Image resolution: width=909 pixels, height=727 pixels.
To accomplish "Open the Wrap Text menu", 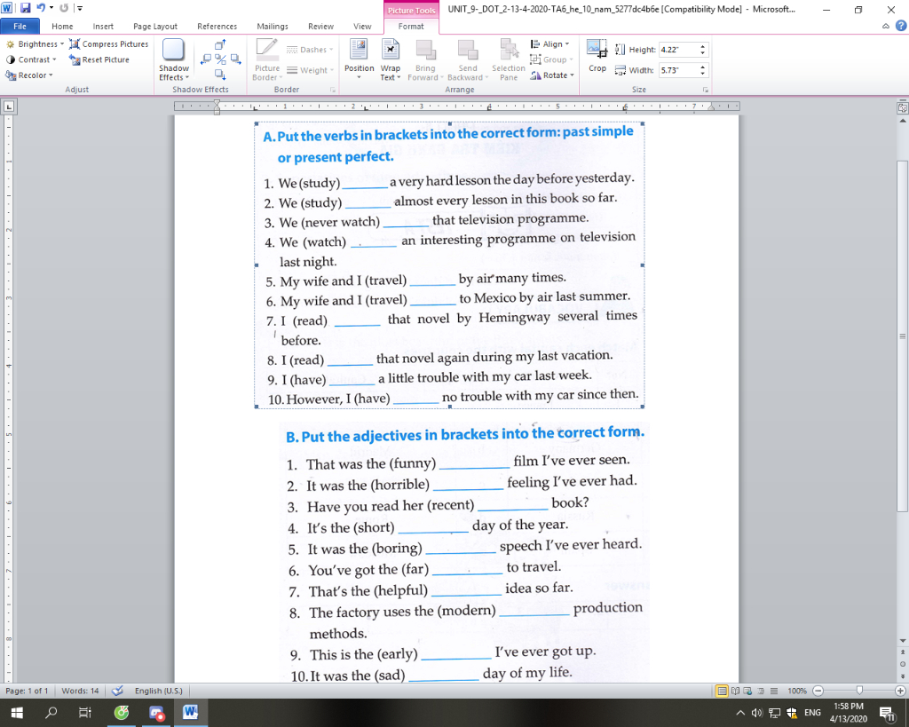I will 391,59.
